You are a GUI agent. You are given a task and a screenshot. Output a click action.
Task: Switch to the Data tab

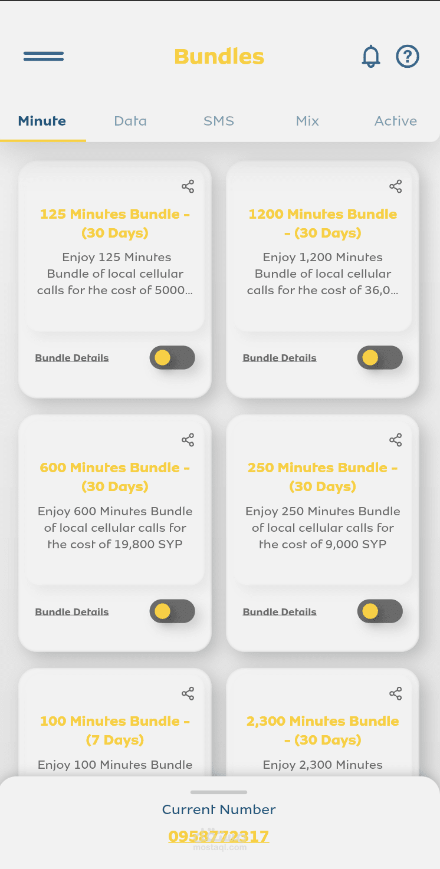tap(130, 121)
